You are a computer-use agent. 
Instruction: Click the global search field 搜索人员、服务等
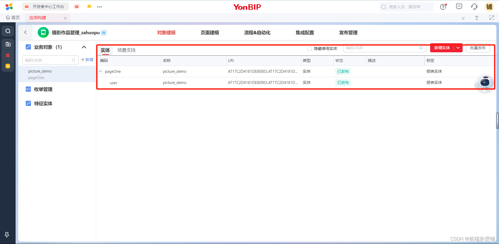point(406,7)
